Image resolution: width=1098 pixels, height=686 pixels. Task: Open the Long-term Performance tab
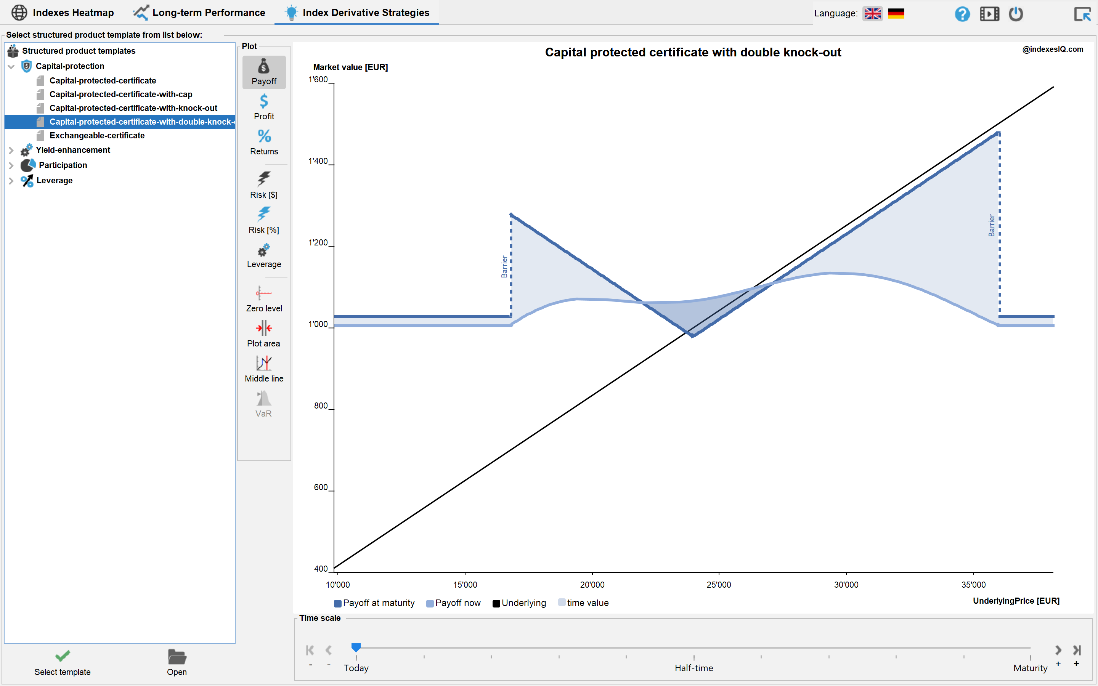pyautogui.click(x=199, y=13)
